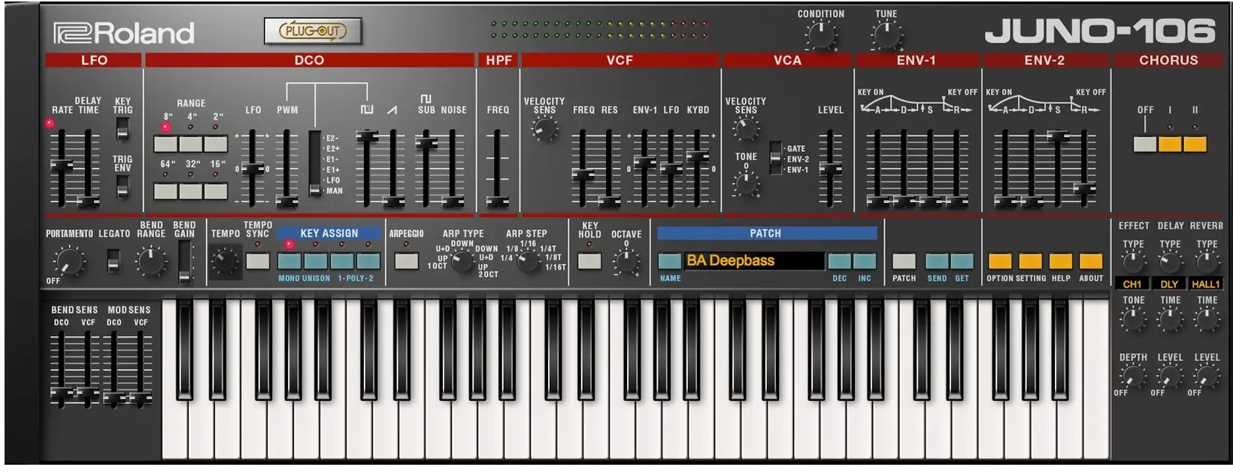
Task: Select the 32' range button
Action: point(191,191)
